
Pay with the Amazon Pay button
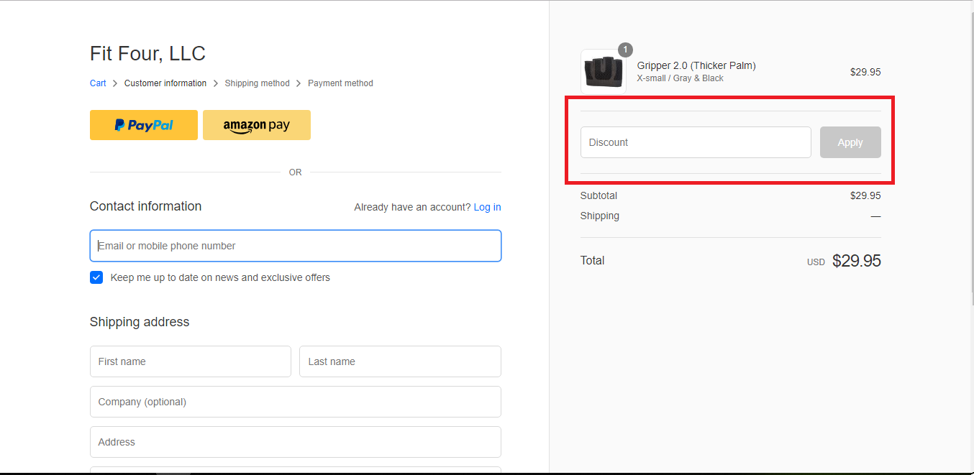tap(257, 125)
